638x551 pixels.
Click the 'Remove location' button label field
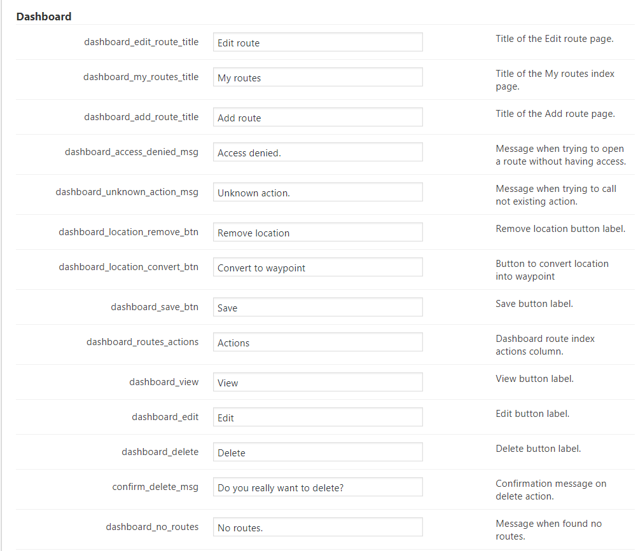tap(317, 233)
